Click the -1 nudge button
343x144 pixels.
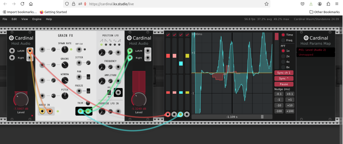(x=279, y=100)
